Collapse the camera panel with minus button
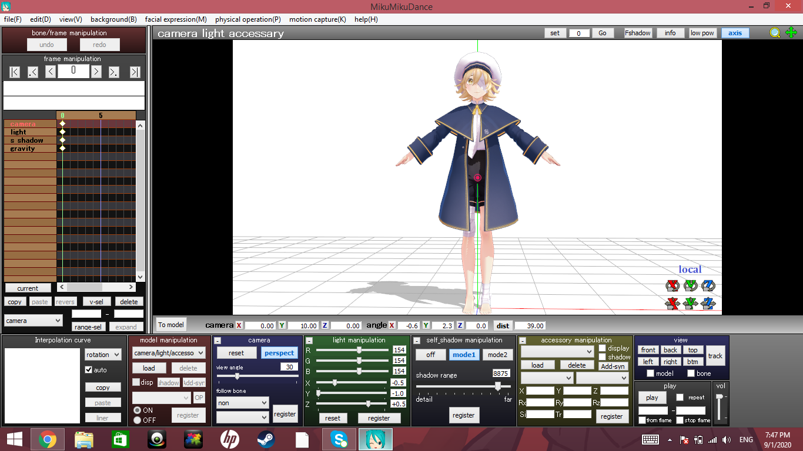 click(x=218, y=341)
